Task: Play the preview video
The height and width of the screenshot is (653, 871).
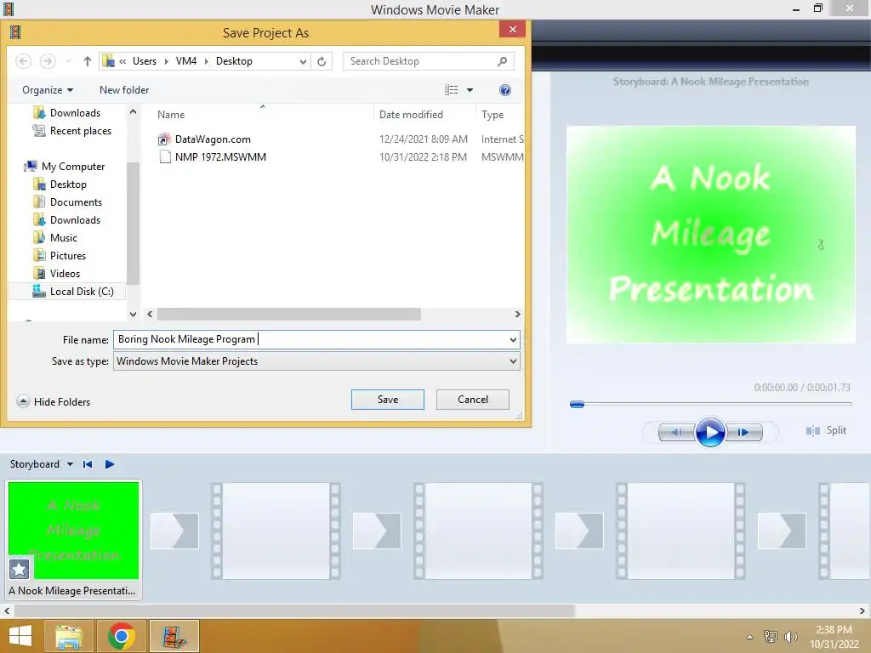Action: click(x=710, y=432)
